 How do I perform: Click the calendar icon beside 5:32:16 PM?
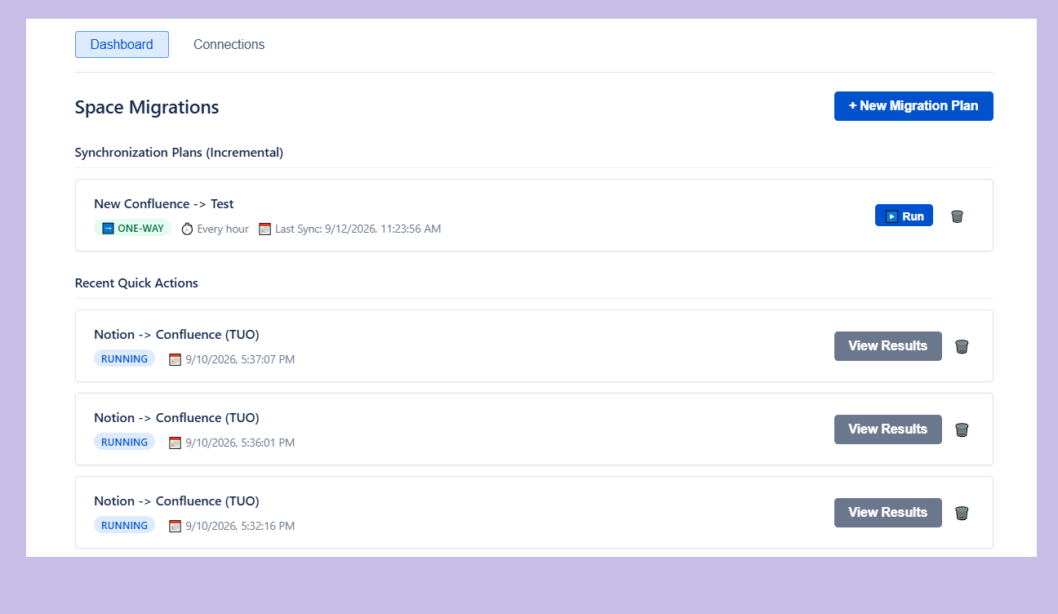point(175,526)
